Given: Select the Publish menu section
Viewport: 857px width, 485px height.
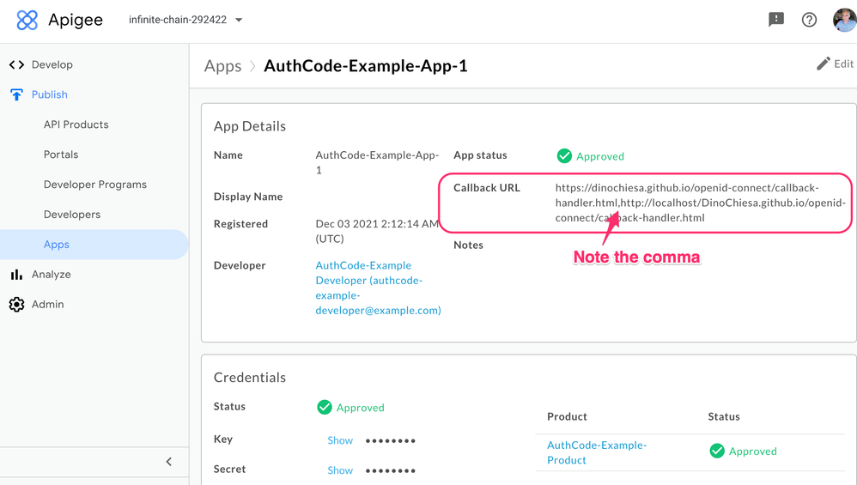Looking at the screenshot, I should 49,94.
